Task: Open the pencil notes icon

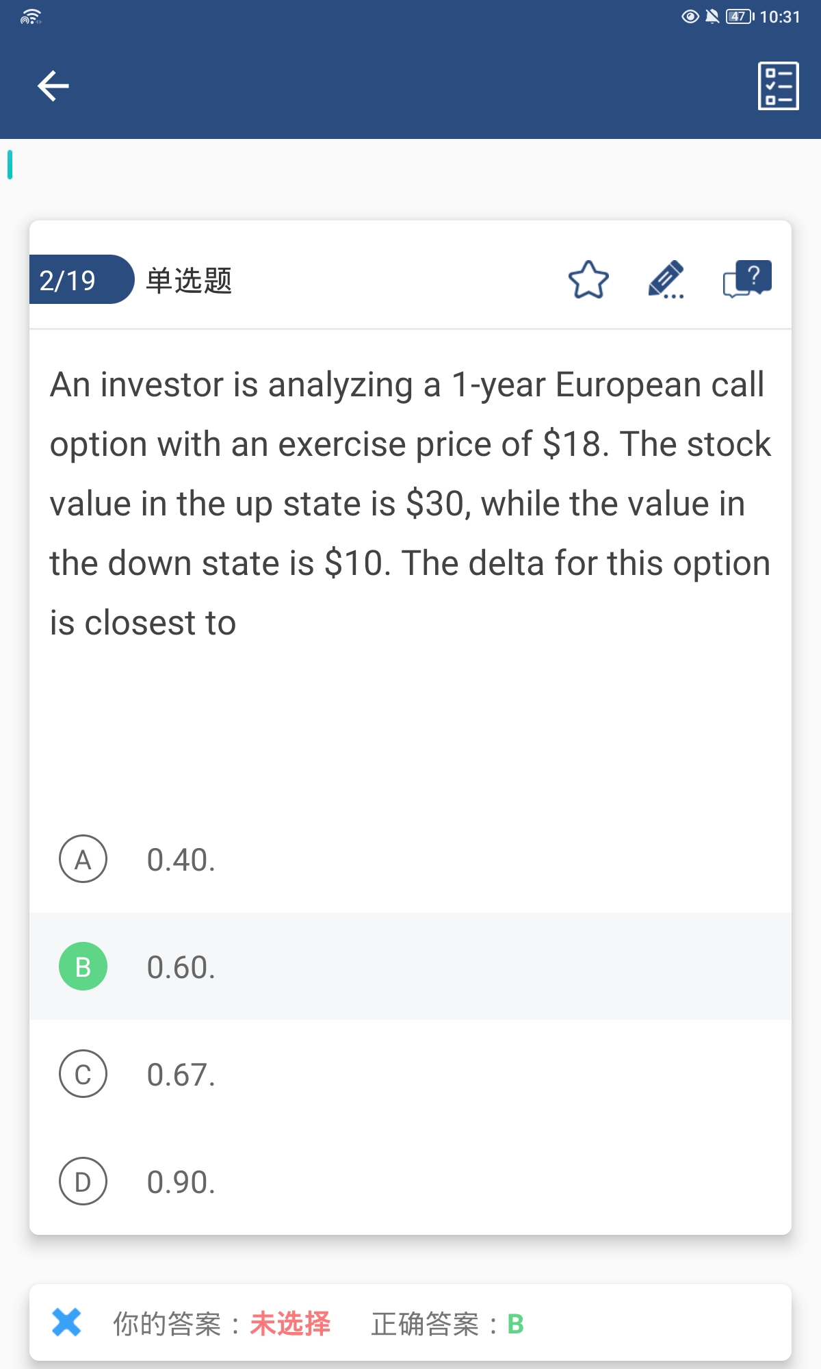Action: click(666, 279)
